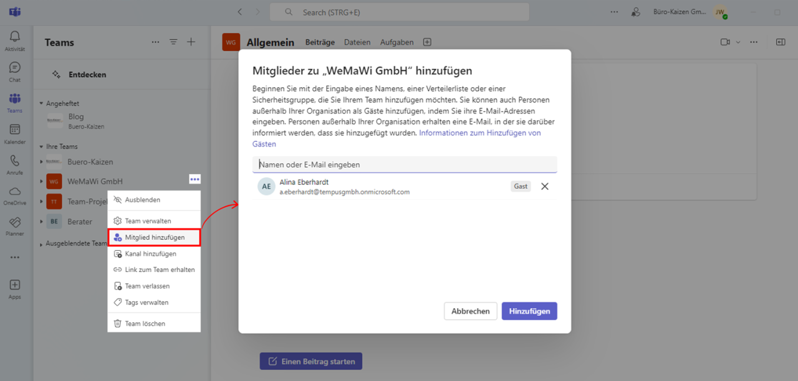The image size is (798, 381).
Task: Open settings and more in title bar
Action: tap(615, 12)
